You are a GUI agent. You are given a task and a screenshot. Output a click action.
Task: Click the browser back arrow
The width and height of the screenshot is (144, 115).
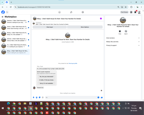[x=3, y=7]
